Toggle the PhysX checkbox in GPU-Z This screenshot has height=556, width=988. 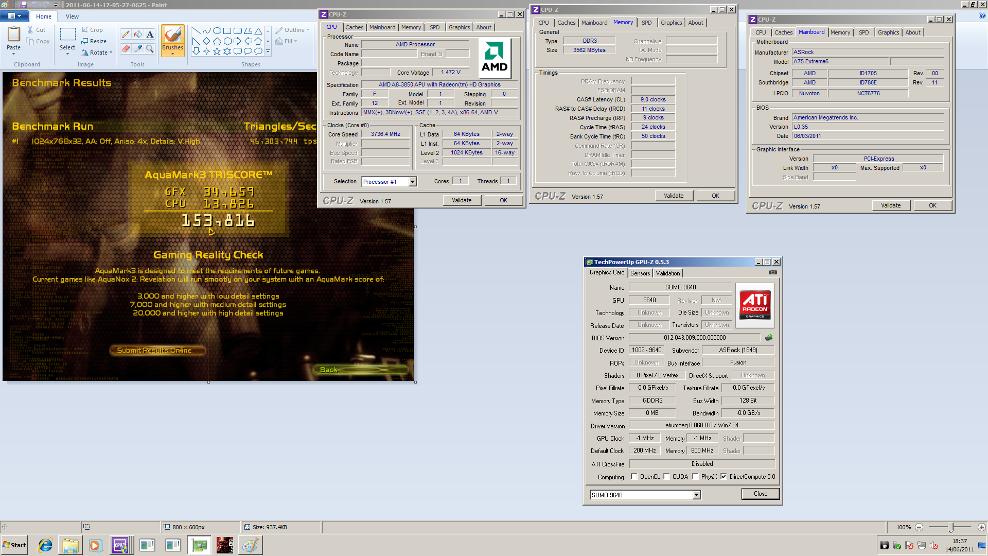point(695,477)
